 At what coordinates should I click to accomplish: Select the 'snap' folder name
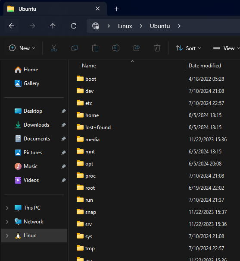coord(90,213)
